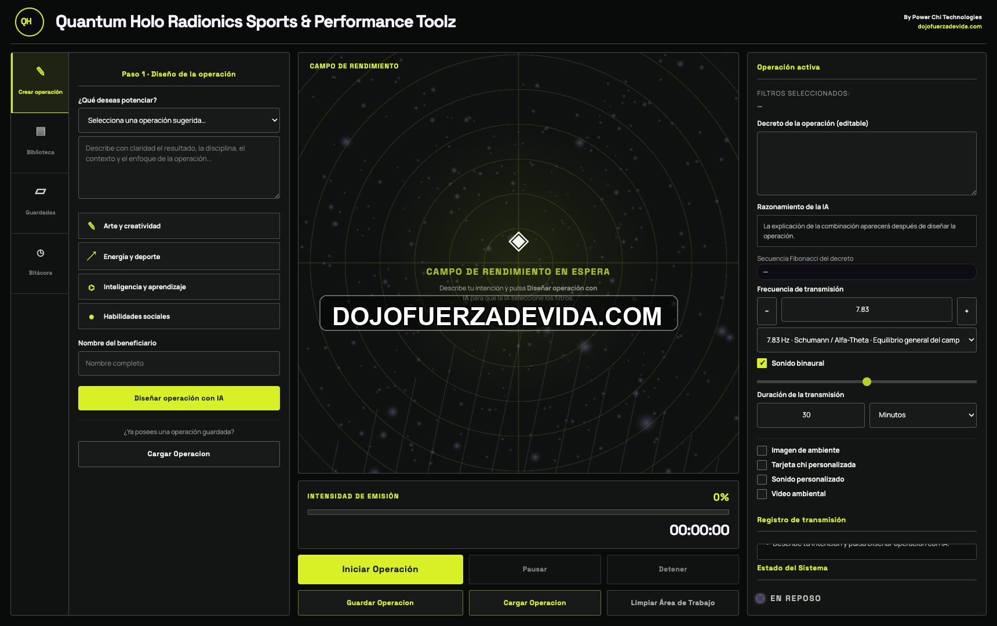Enable the Sonido personalizado checkbox
The height and width of the screenshot is (626, 997).
762,479
